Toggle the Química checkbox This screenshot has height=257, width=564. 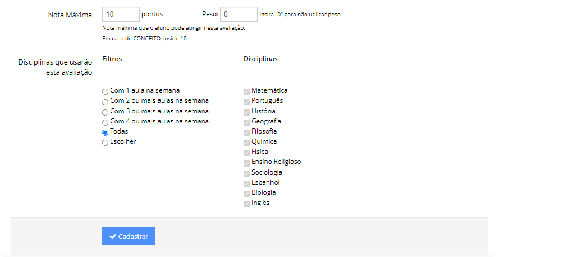click(246, 143)
